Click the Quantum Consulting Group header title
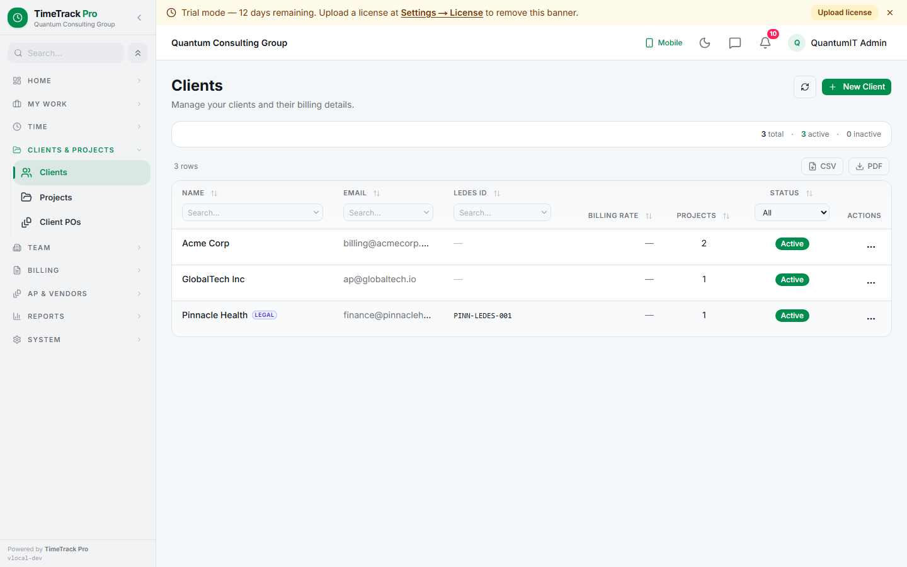The image size is (907, 567). (x=229, y=43)
